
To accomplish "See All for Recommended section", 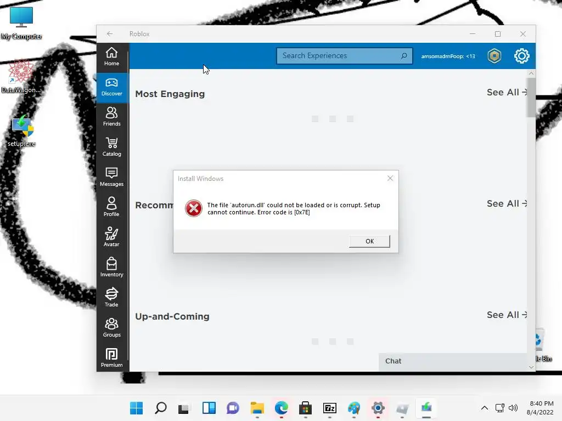I will (507, 204).
